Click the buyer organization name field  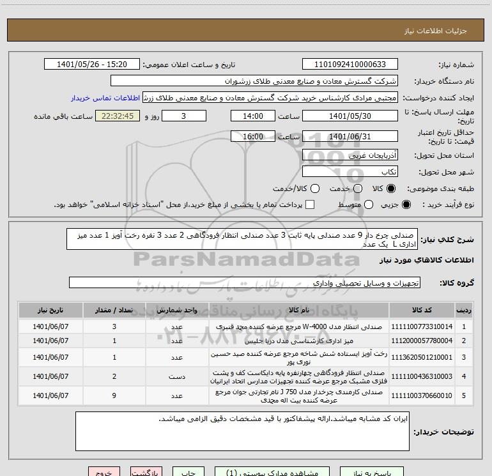pos(254,81)
